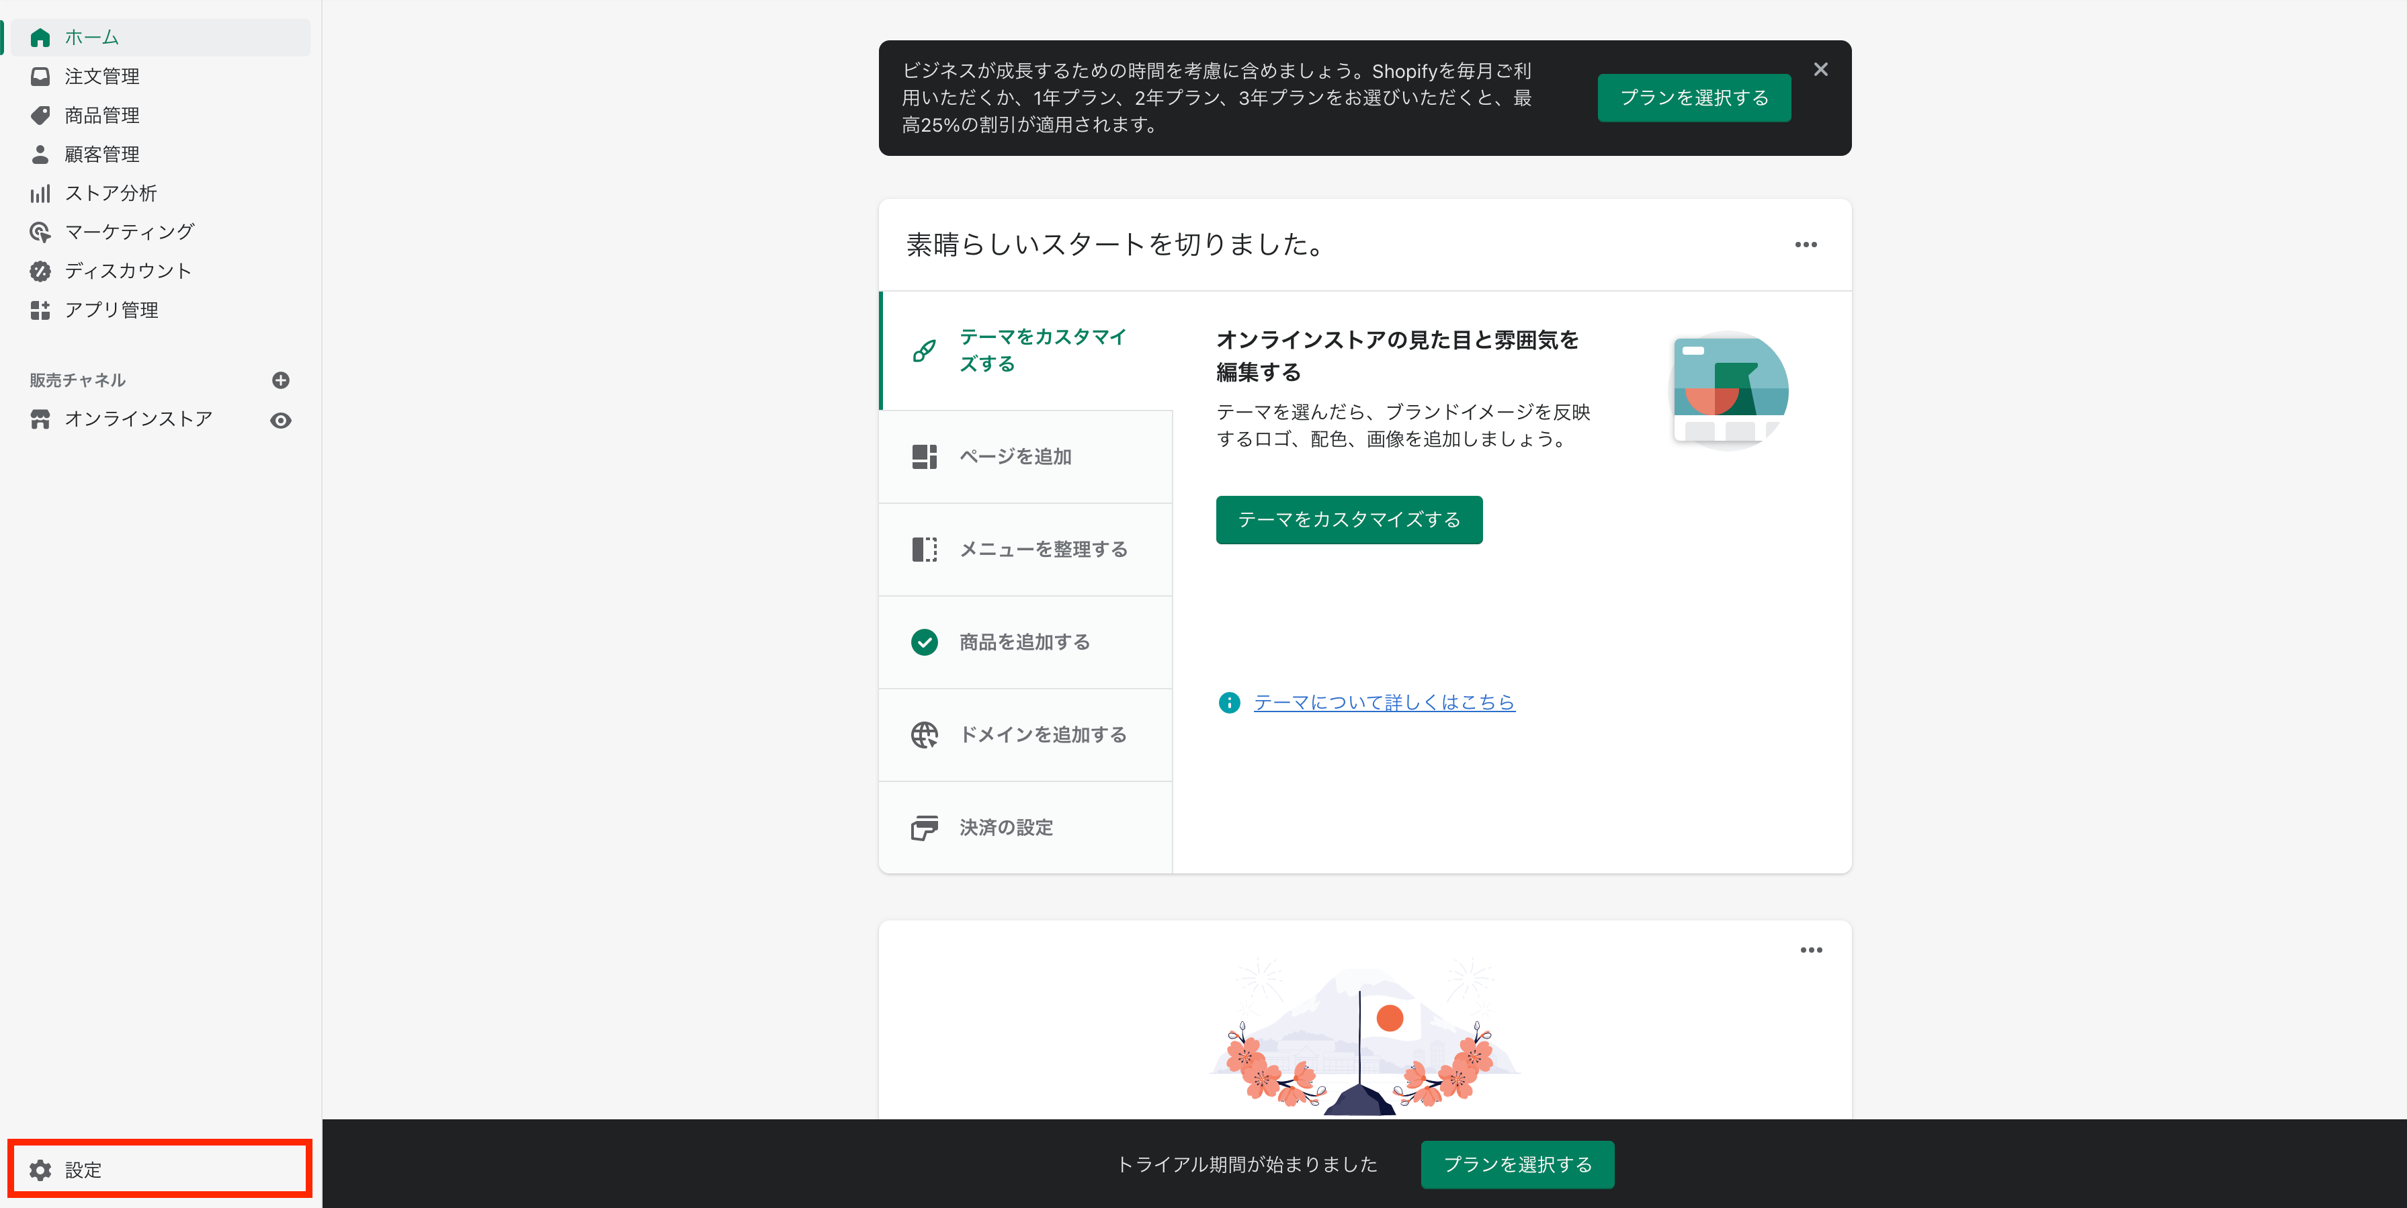This screenshot has height=1208, width=2407.
Task: Click the マーケティング target icon
Action: pyautogui.click(x=40, y=232)
